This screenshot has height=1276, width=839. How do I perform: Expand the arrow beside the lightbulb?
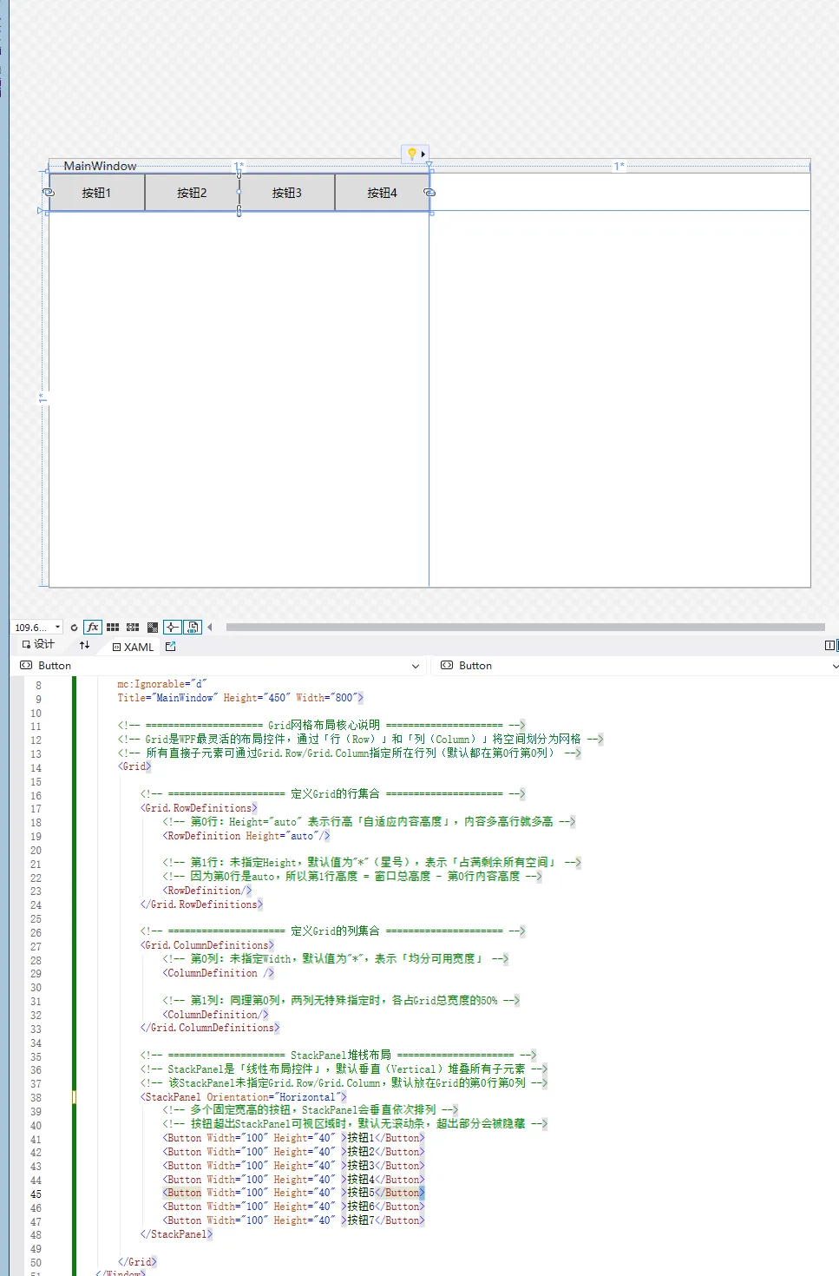coord(423,154)
